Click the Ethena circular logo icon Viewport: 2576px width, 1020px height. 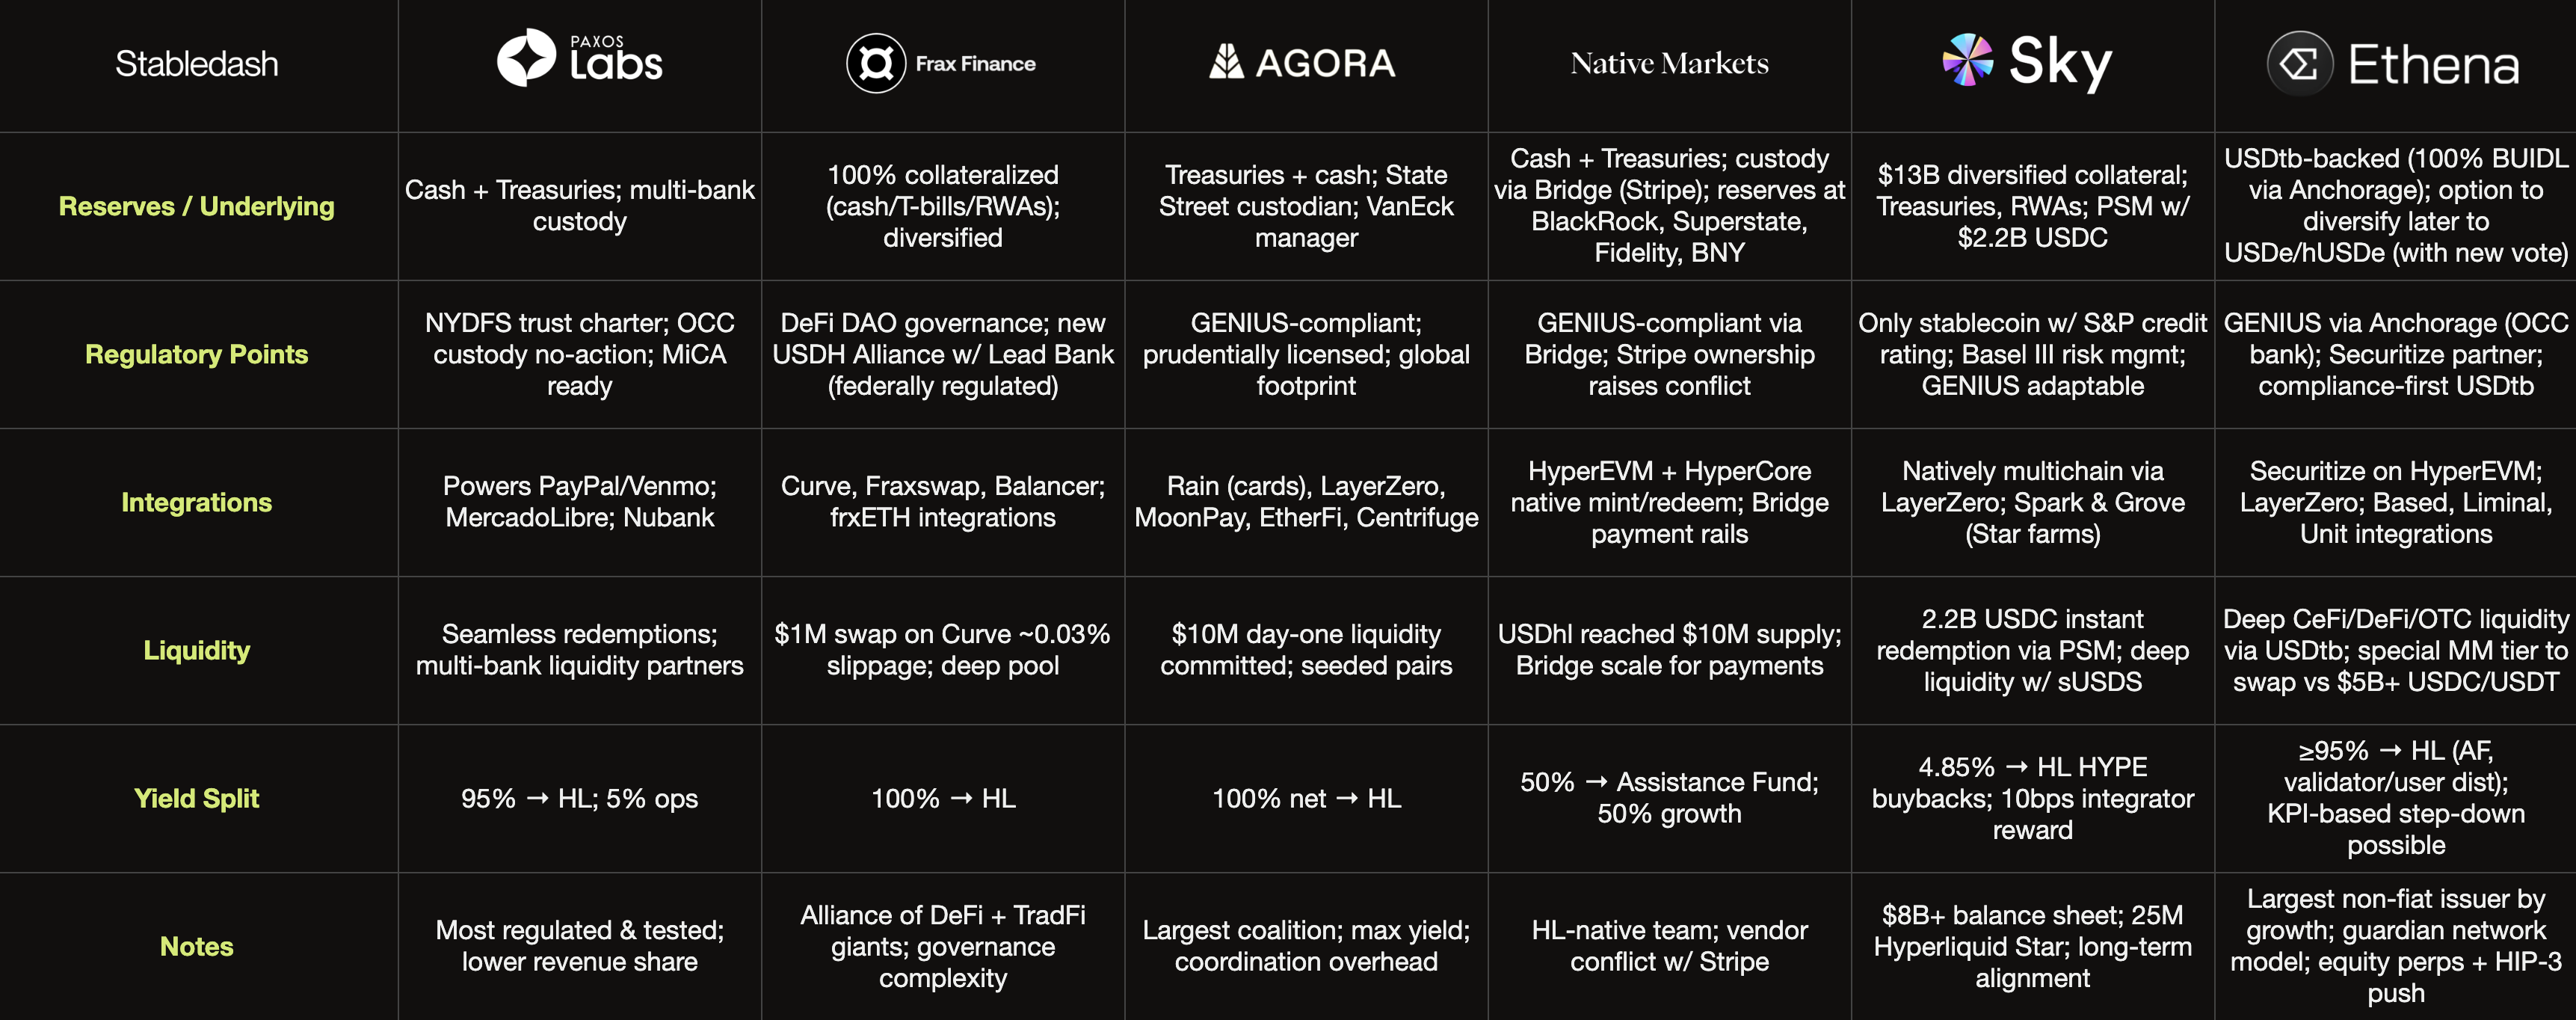point(2300,64)
